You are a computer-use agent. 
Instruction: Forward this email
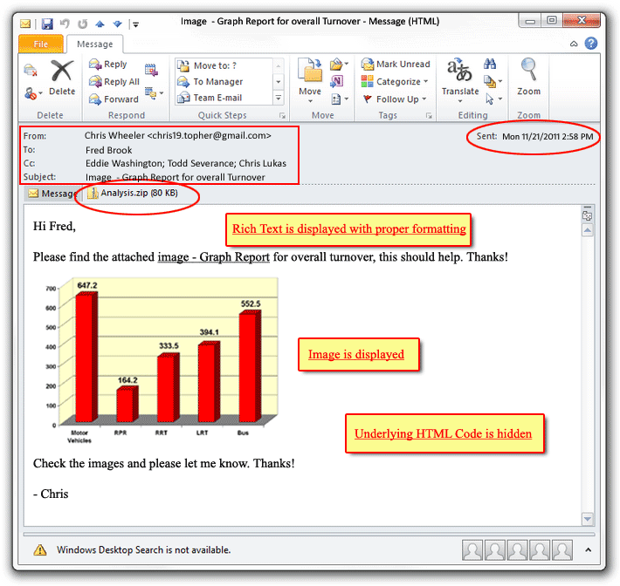[114, 99]
